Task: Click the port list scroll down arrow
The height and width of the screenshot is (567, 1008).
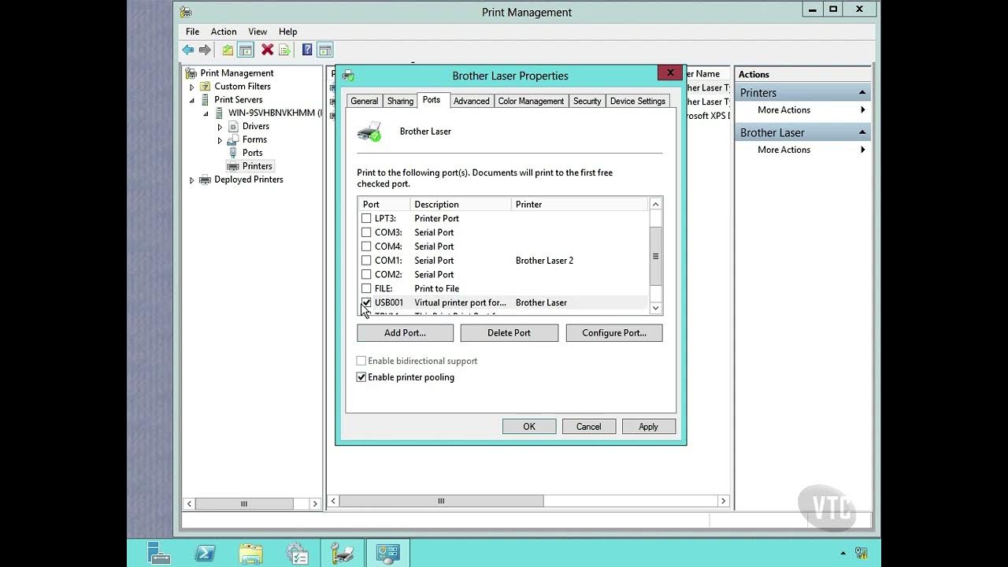Action: [655, 308]
